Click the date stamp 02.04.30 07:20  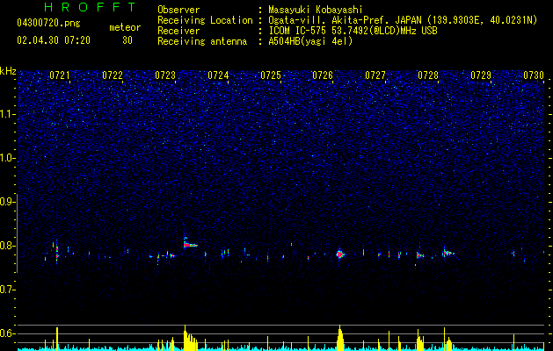(54, 40)
